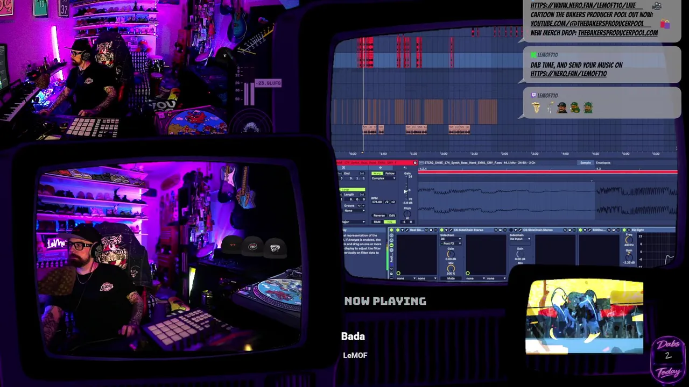The image size is (689, 387).
Task: Turn off the Real GA device activator
Action: click(398, 230)
